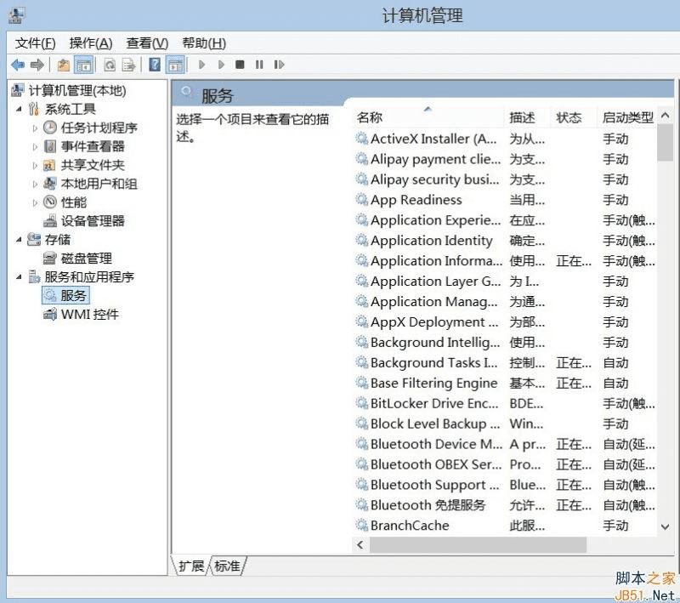This screenshot has height=603, width=680.
Task: Select the Base Filtering Engine service
Action: click(505, 384)
